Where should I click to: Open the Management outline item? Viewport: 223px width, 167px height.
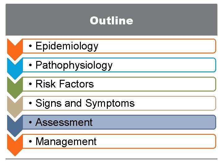click(x=66, y=142)
